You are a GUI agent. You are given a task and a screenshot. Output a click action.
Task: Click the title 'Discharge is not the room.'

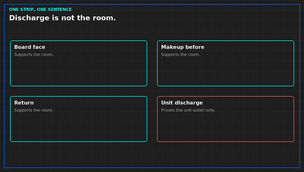click(x=62, y=18)
